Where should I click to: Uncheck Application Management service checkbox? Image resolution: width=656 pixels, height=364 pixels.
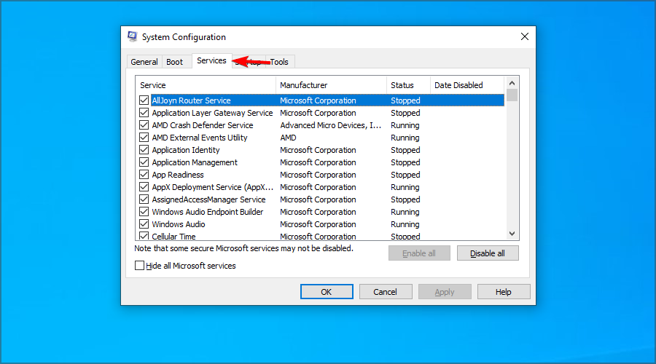point(144,162)
